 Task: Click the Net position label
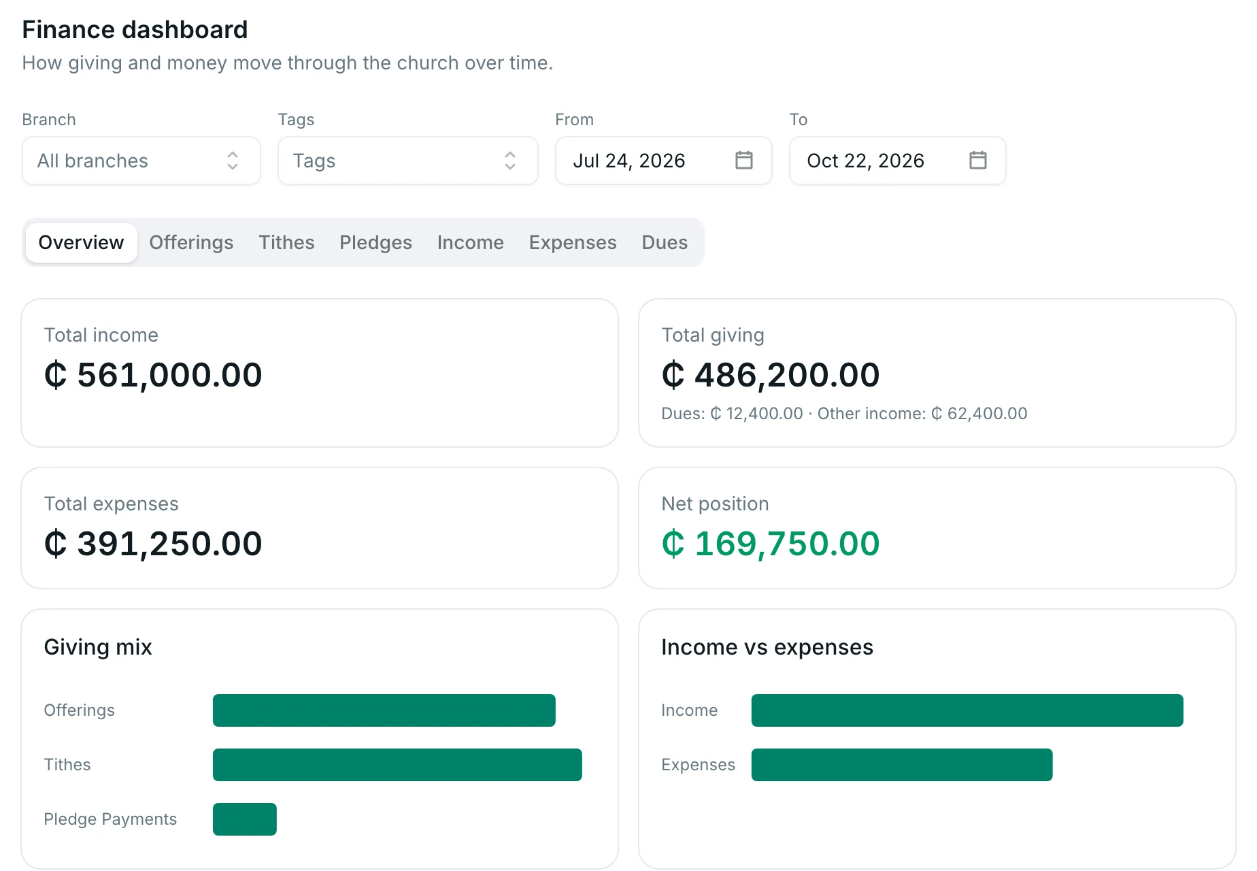(x=716, y=504)
